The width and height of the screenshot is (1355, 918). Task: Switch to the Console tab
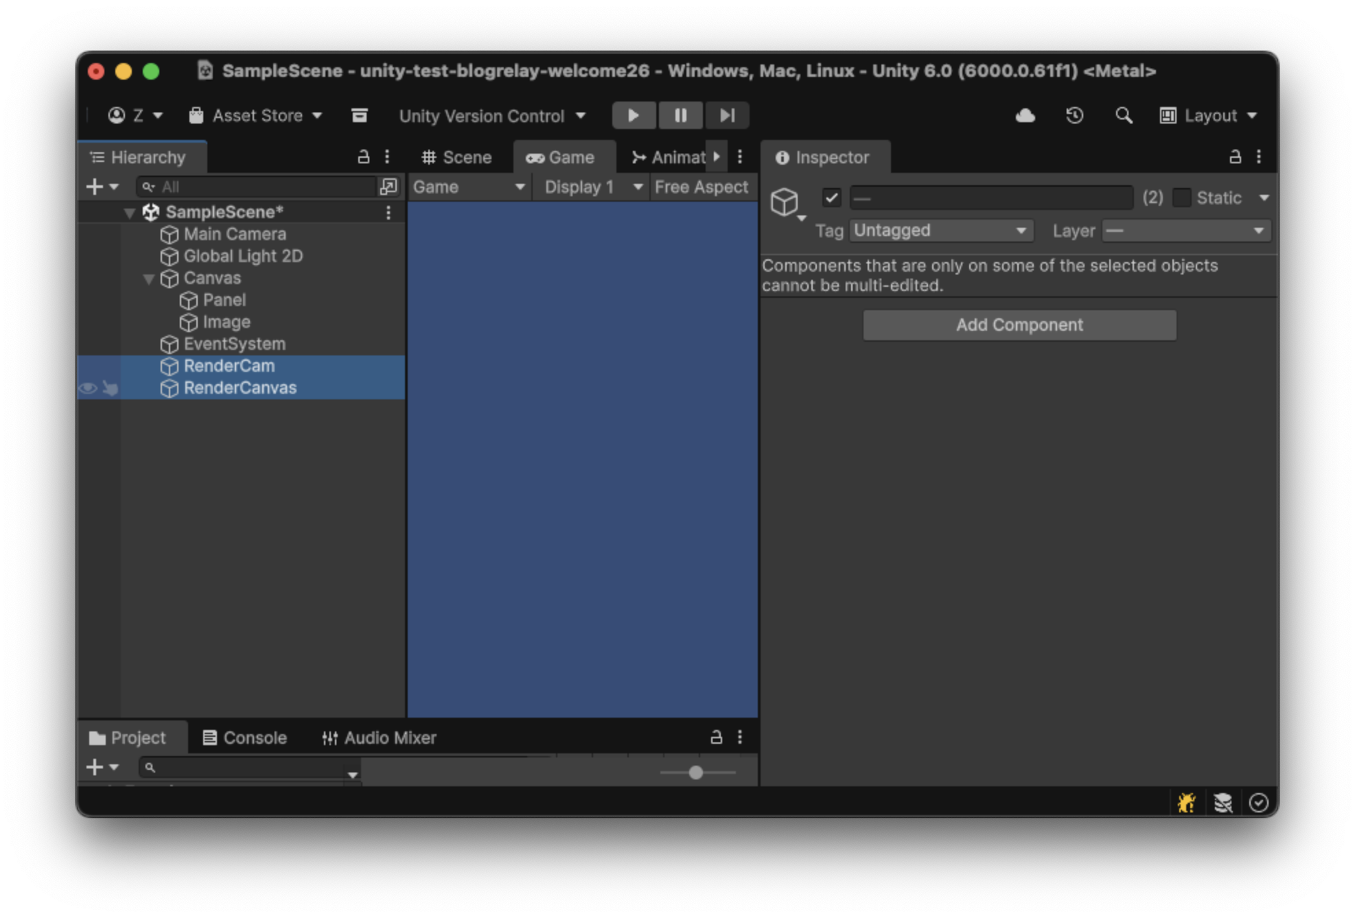pyautogui.click(x=245, y=738)
